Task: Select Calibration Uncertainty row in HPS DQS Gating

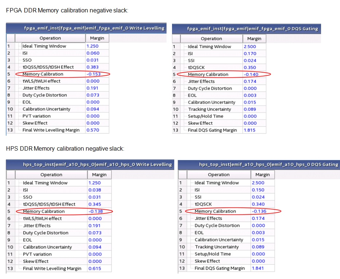Action: tap(226, 240)
